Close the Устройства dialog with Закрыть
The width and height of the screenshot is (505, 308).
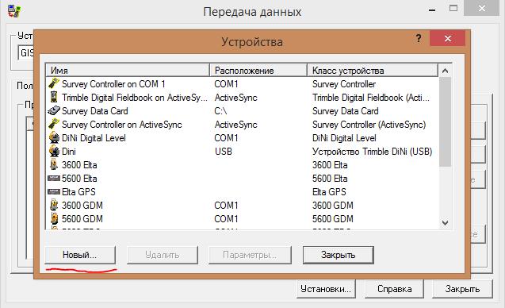[x=339, y=255]
